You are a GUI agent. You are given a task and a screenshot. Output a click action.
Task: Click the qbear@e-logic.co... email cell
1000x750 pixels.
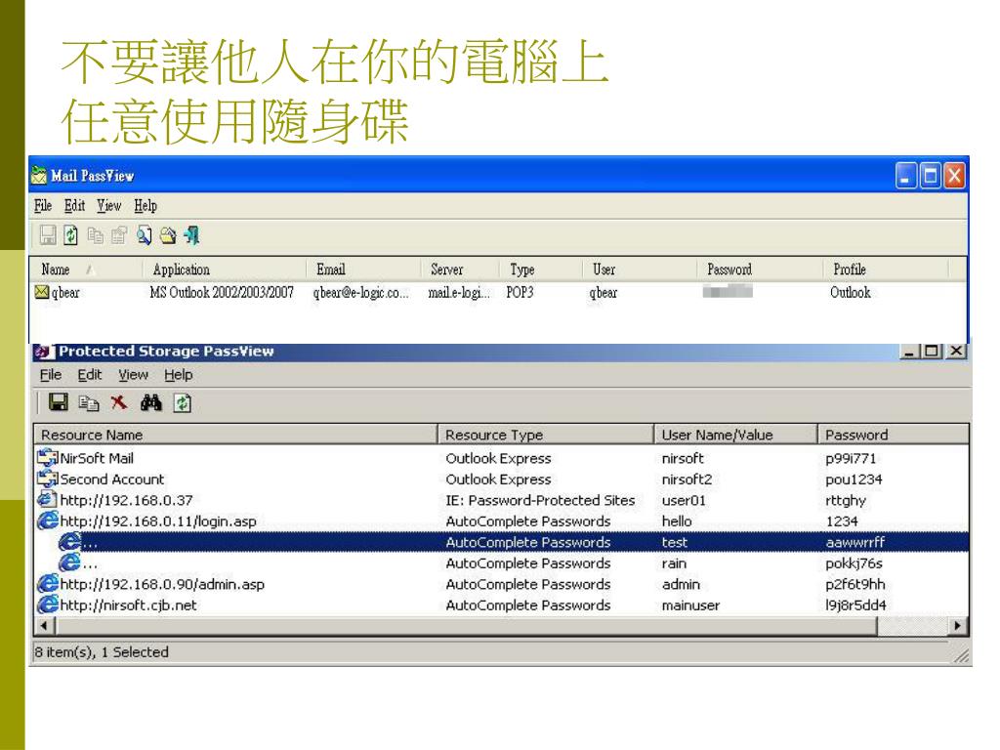pos(360,292)
